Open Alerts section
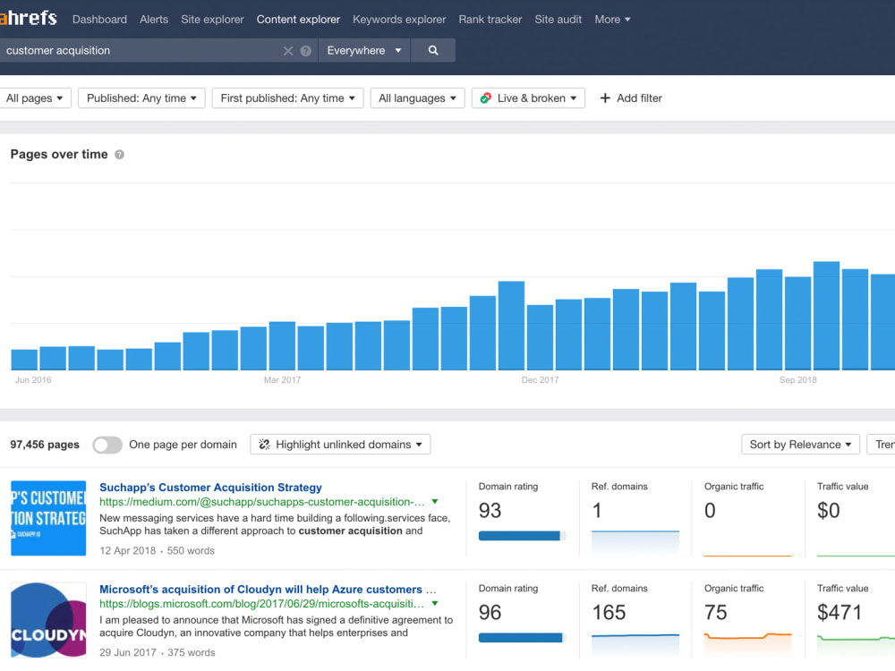 [x=154, y=20]
